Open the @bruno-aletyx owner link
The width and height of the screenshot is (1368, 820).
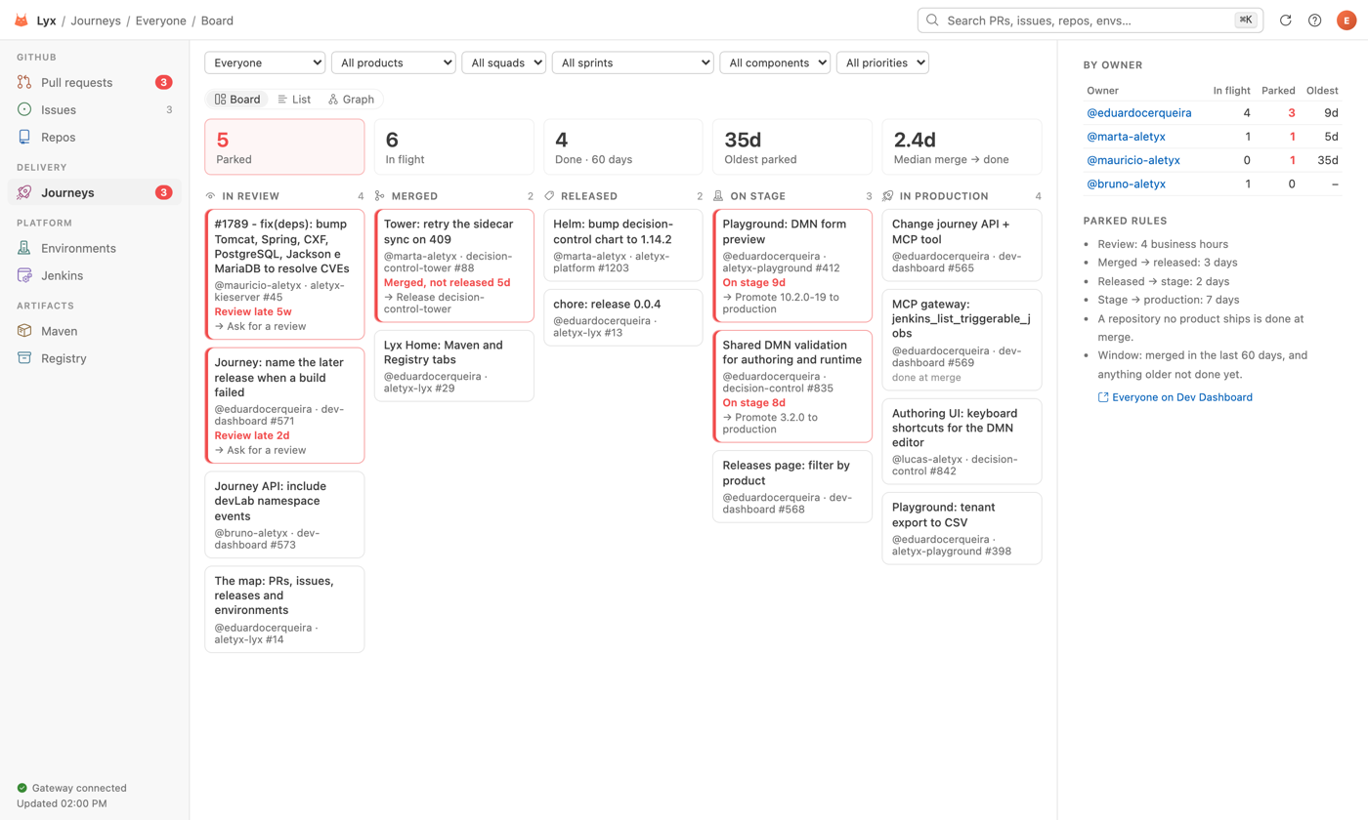(x=1126, y=184)
